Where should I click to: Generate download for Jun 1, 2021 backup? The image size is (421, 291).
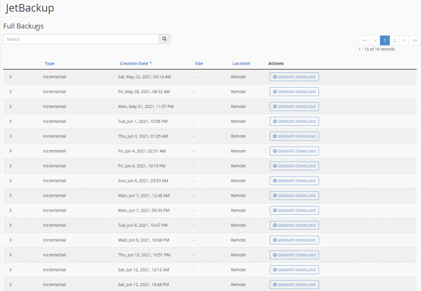tap(294, 121)
